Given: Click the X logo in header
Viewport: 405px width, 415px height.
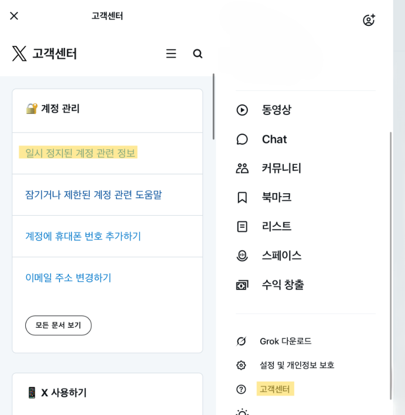Looking at the screenshot, I should pos(19,53).
